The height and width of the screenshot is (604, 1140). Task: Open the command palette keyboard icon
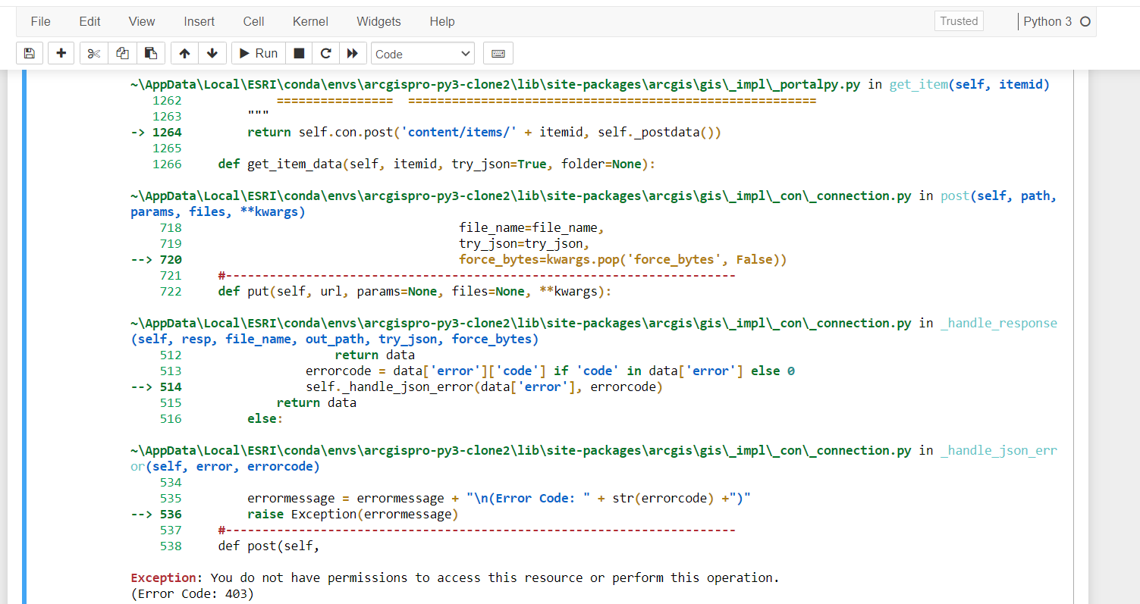coord(498,54)
